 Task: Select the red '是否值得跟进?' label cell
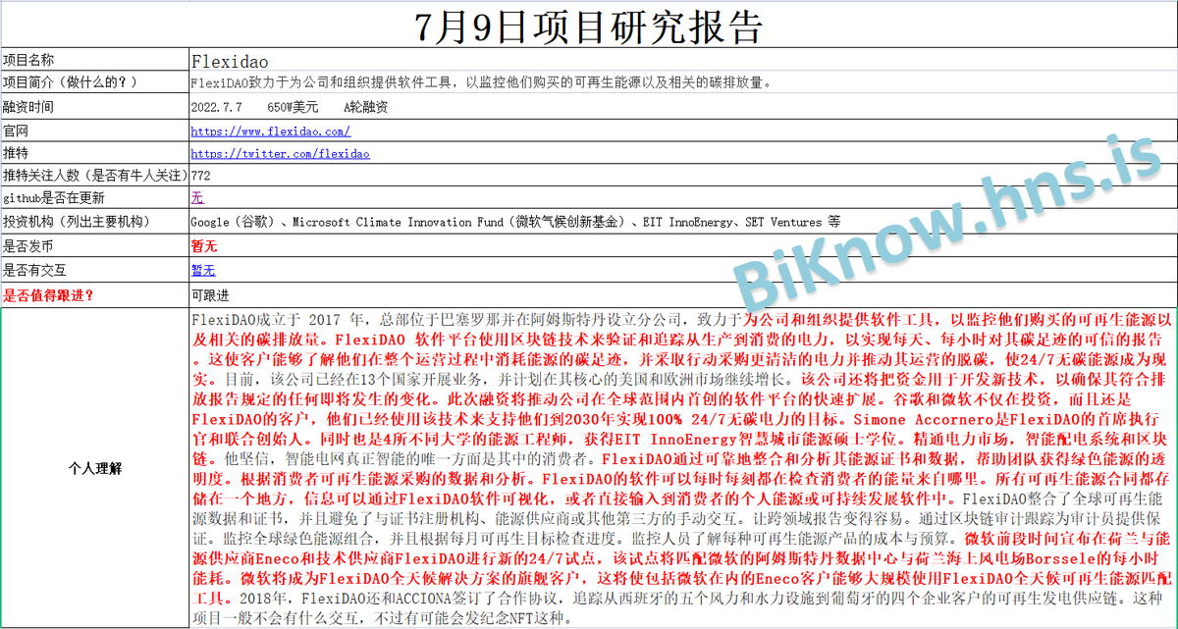(x=94, y=294)
